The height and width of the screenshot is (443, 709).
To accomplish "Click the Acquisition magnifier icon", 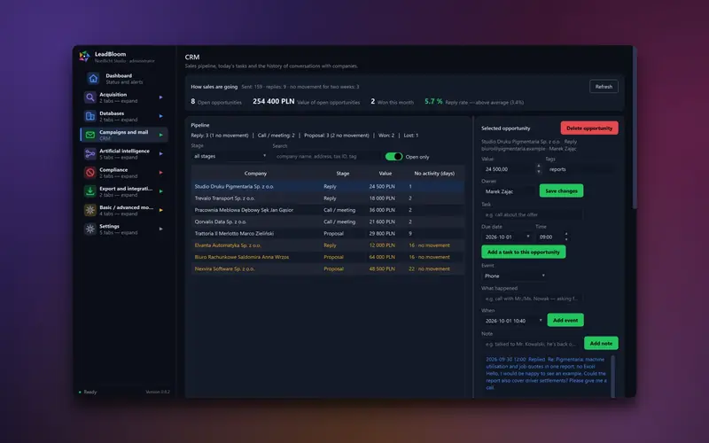I will point(90,97).
